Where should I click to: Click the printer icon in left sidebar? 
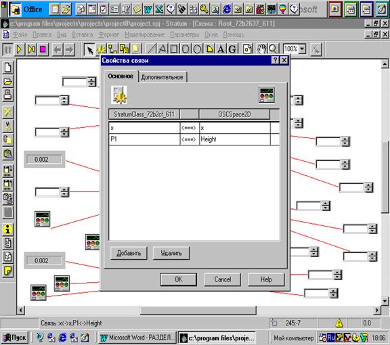click(7, 95)
